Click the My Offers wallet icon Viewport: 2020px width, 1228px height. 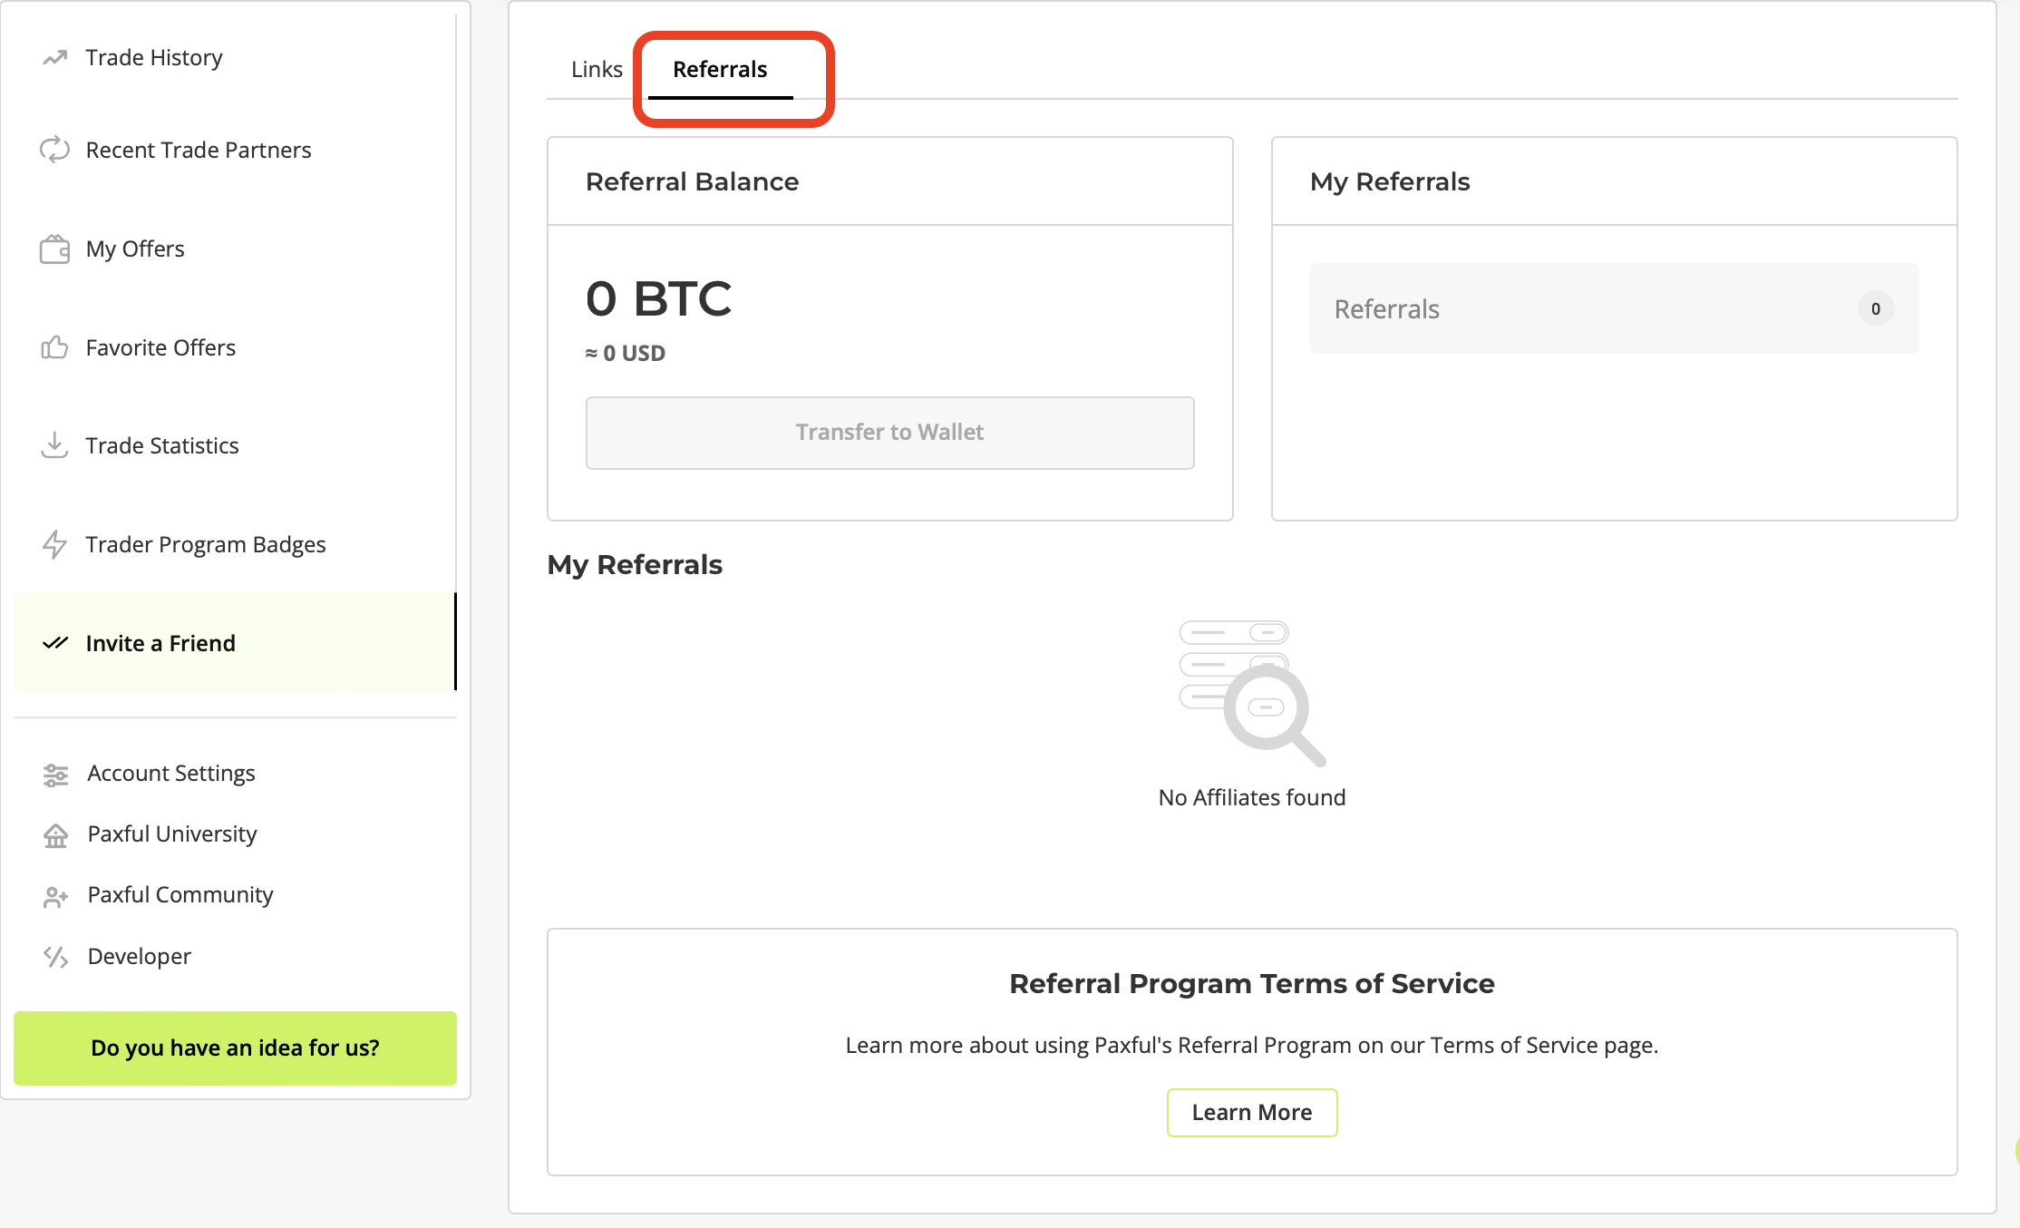(x=54, y=249)
